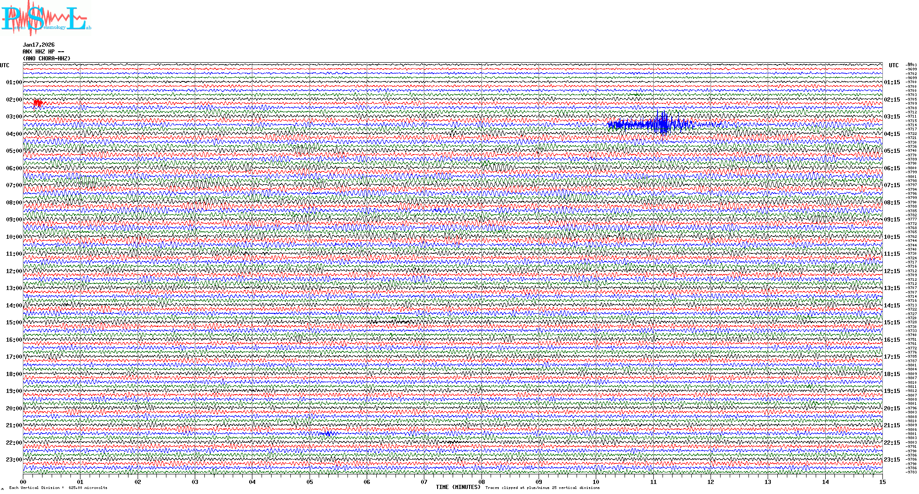Click minute tick 00 on bottom axis

point(23,482)
